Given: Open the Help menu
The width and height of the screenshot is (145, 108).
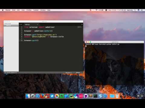Looking at the screenshot, I should (x=49, y=10).
